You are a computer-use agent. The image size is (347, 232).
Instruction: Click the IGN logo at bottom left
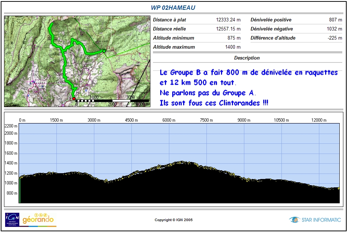pos(12,219)
